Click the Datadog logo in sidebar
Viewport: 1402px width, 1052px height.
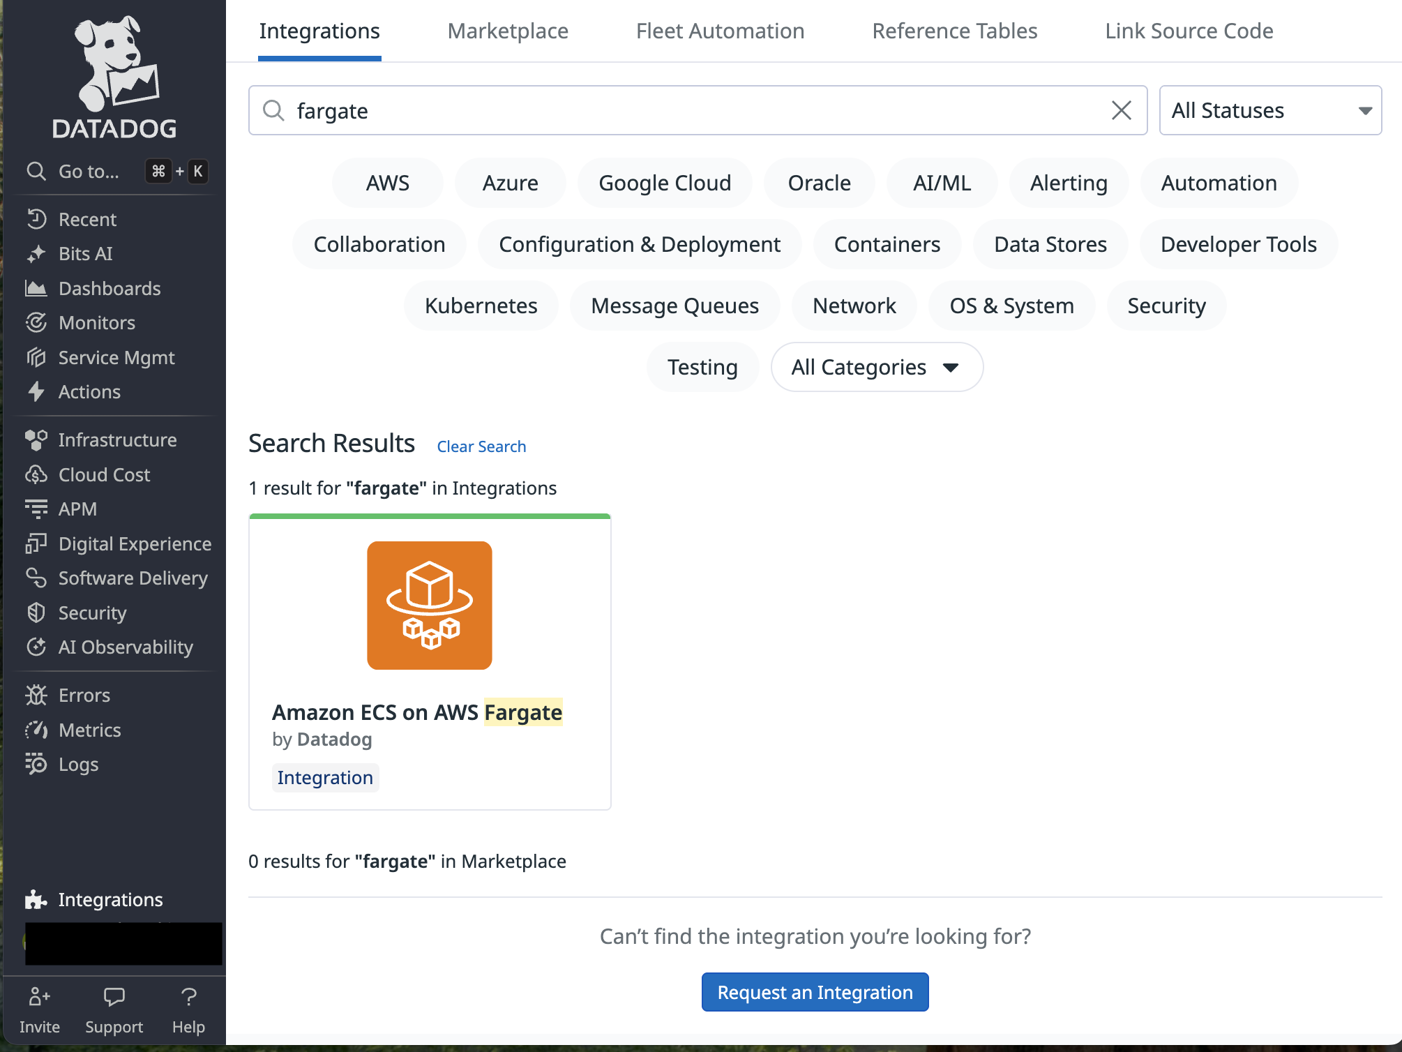pos(115,77)
